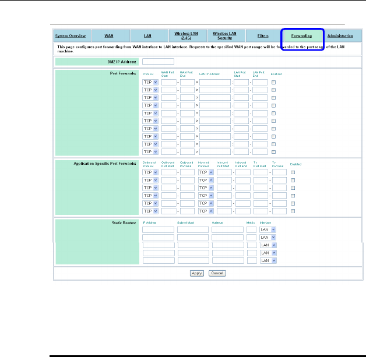Select the Forwarding tab
366x357 pixels.
pos(301,36)
